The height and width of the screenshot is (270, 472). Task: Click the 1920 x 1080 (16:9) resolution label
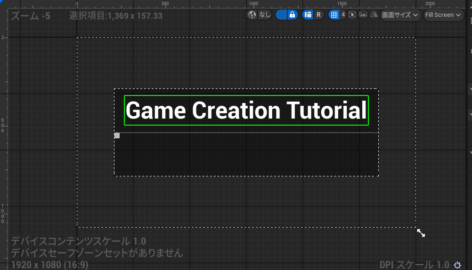coord(49,265)
